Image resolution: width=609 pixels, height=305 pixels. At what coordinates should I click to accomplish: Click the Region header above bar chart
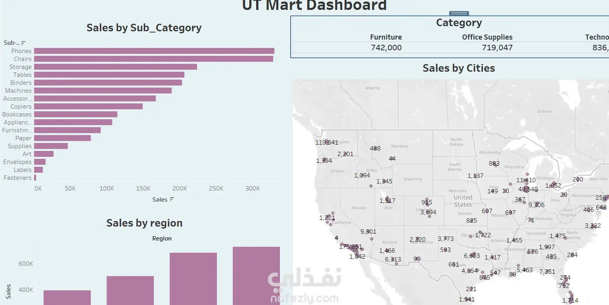[x=162, y=238]
